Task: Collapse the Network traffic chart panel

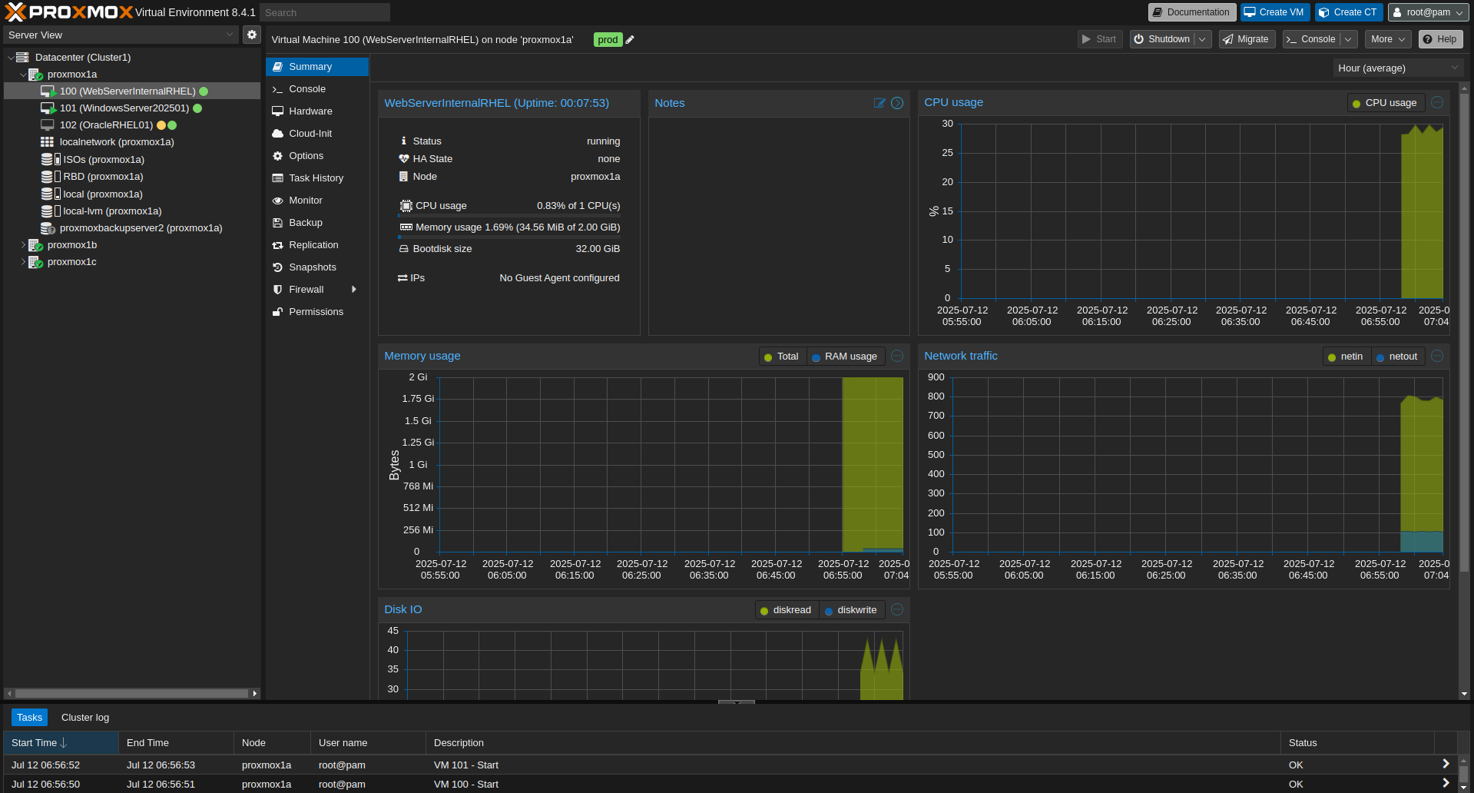Action: click(x=1437, y=356)
